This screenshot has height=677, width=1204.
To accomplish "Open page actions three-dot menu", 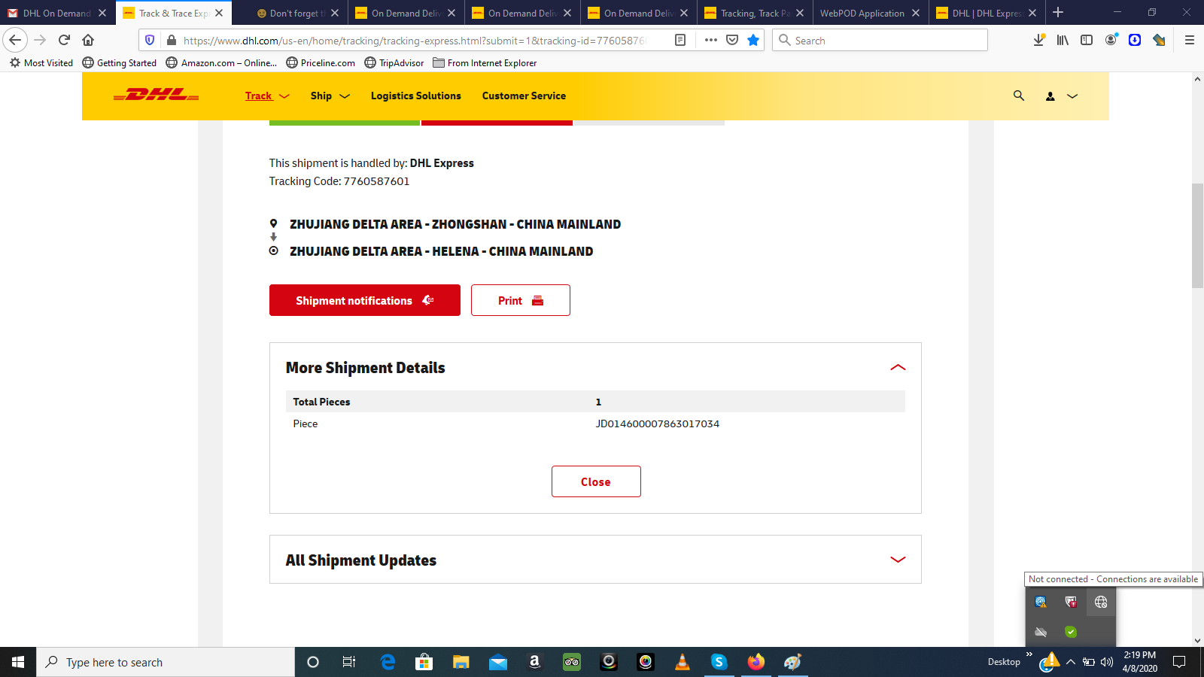I will [x=711, y=41].
